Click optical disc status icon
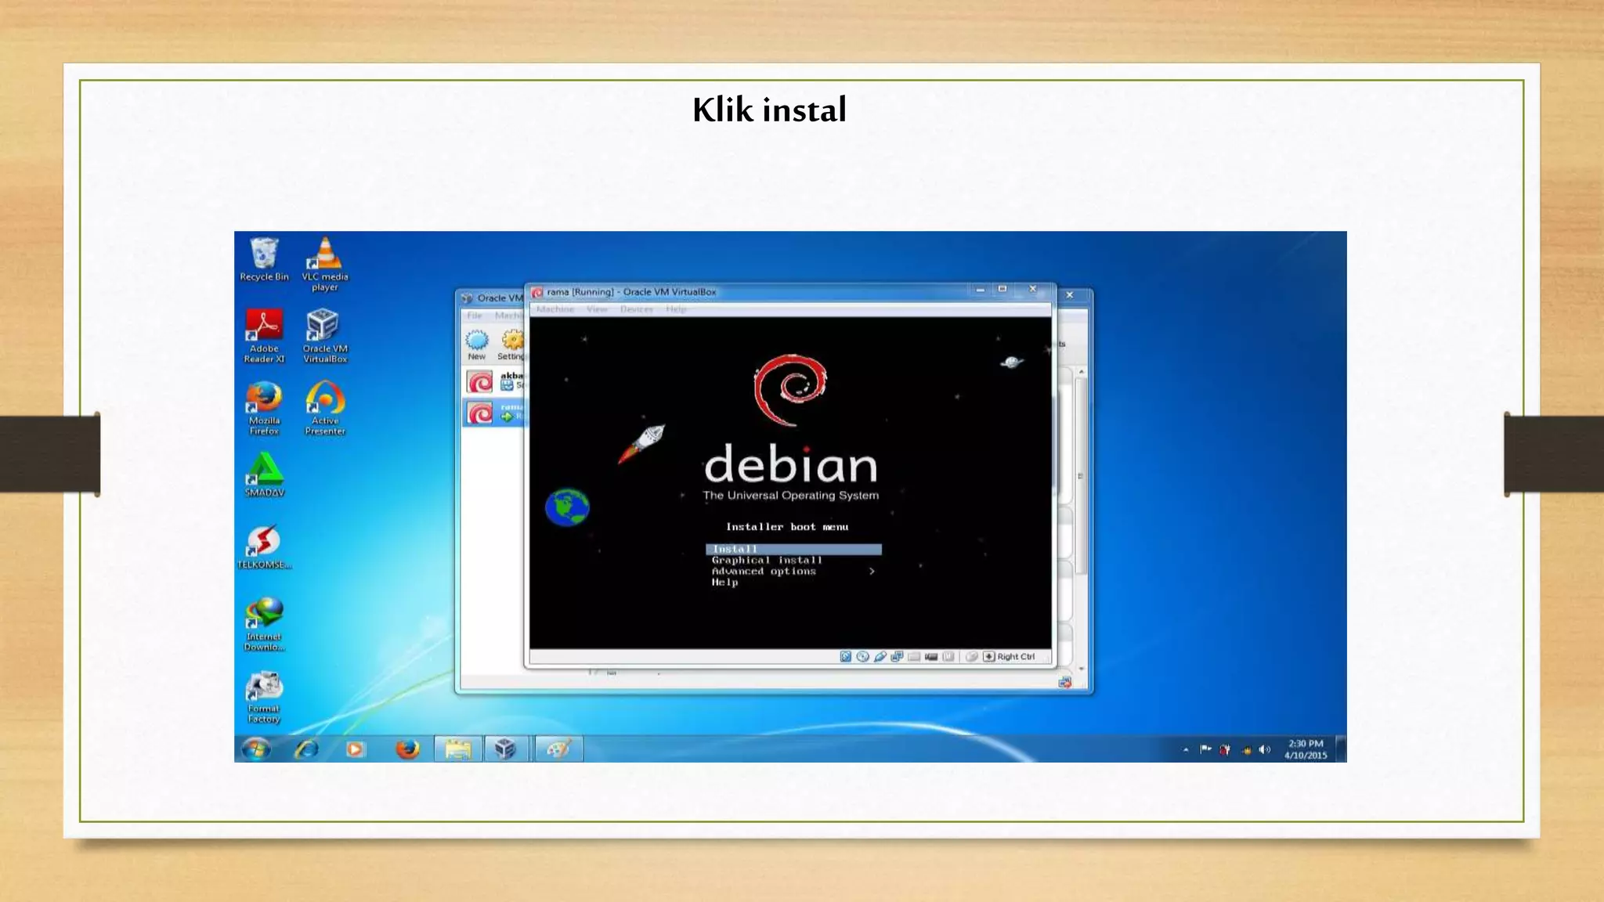Screen dimensions: 1604x902 [x=862, y=657]
